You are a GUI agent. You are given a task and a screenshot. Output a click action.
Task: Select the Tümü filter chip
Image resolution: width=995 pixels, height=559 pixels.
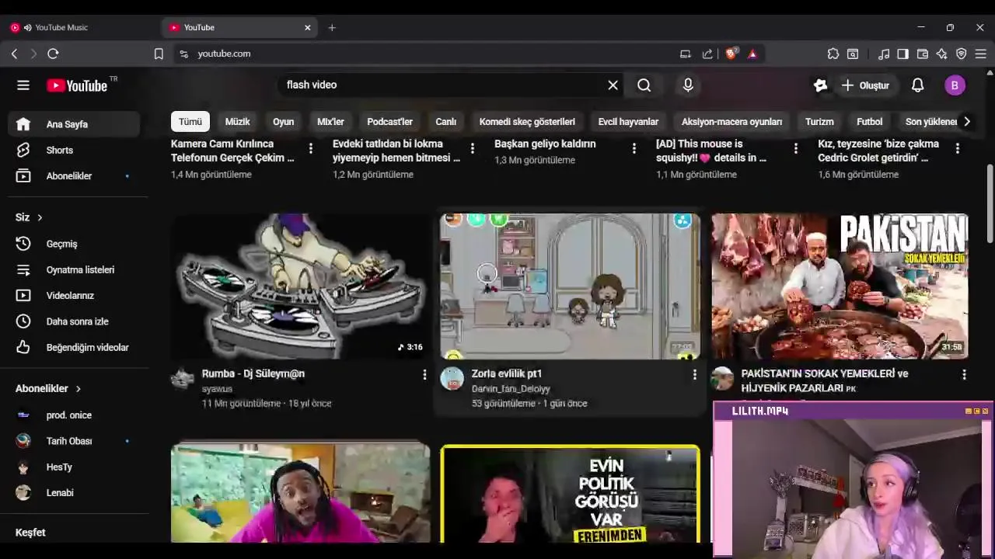coord(190,121)
